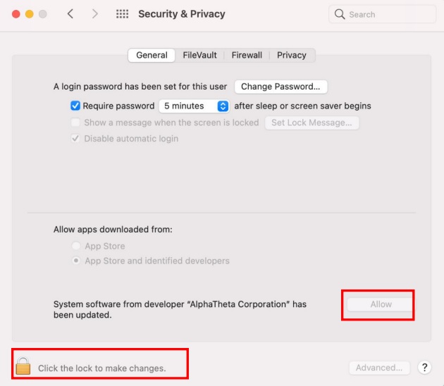
Task: Toggle Show a message when locked checkbox
Action: 75,123
